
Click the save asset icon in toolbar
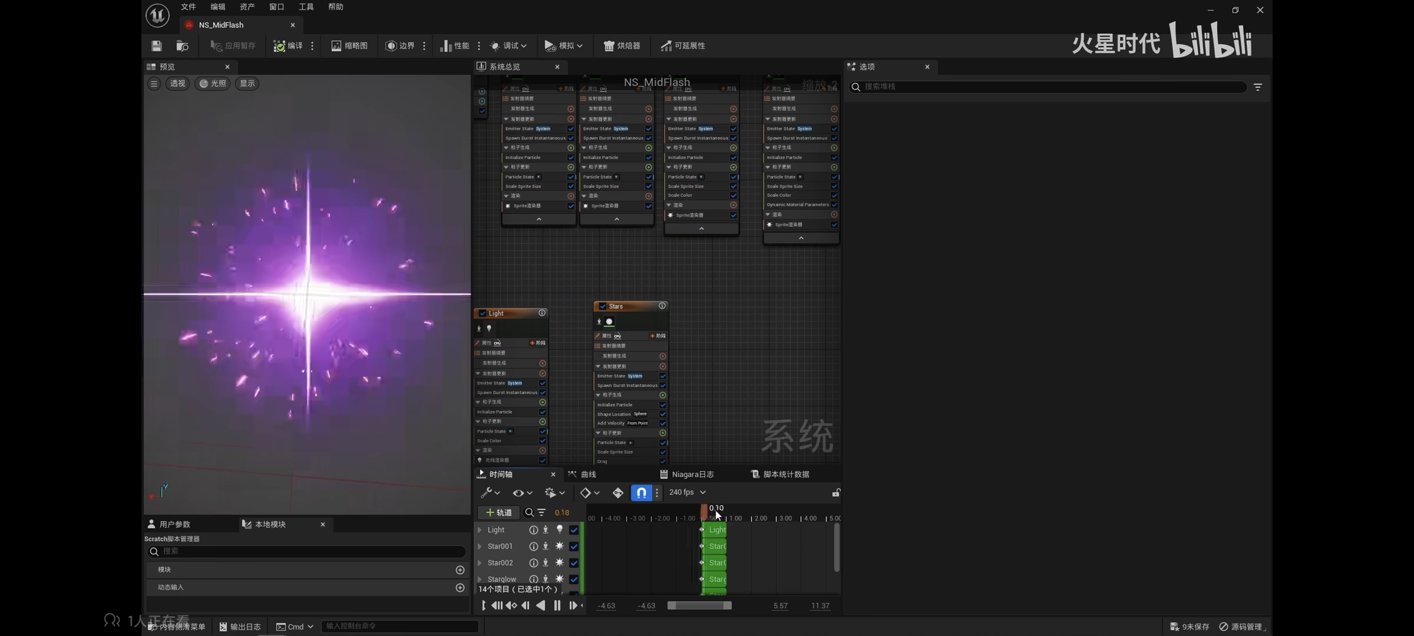[x=156, y=46]
